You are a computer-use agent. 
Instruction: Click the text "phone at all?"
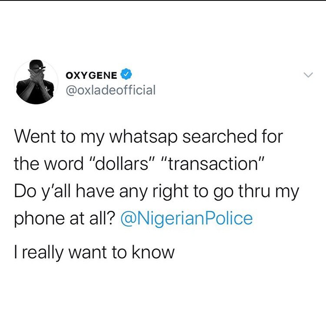tap(65, 219)
